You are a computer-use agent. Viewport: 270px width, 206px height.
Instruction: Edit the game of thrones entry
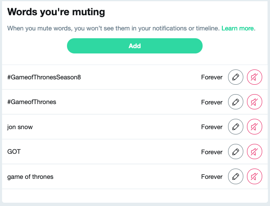(235, 177)
